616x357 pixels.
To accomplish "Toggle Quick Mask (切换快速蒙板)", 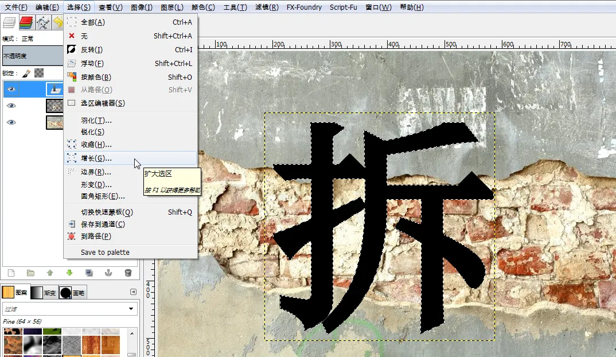I will [x=130, y=212].
